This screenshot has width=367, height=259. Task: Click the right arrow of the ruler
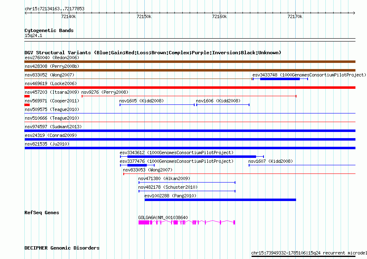coord(354,13)
